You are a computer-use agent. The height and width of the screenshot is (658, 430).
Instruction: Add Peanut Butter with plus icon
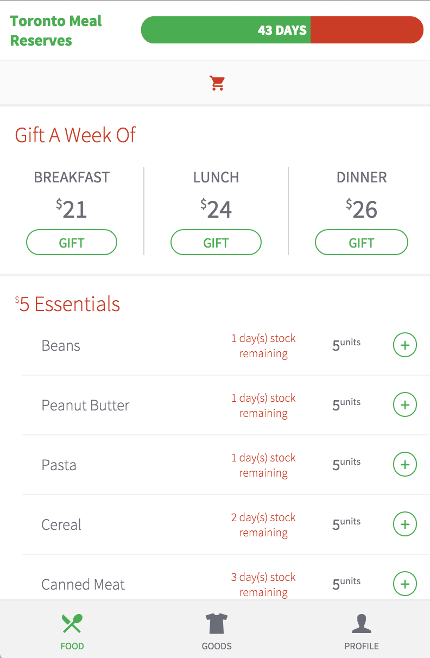404,405
